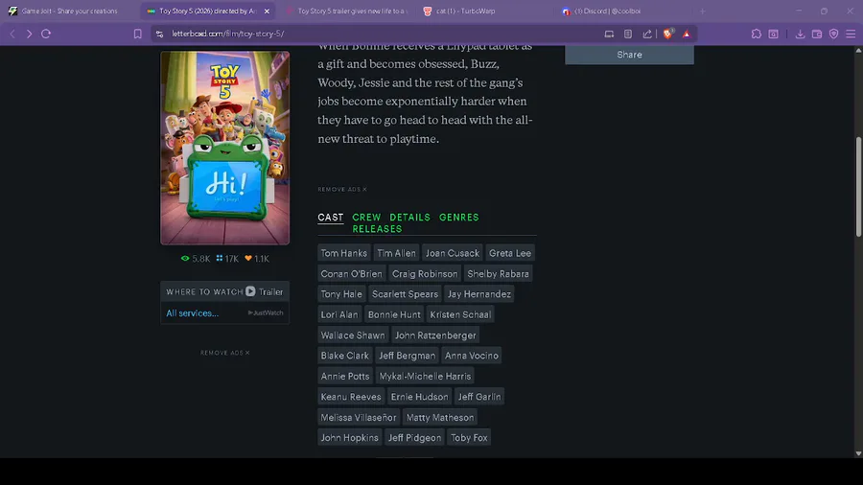Image resolution: width=863 pixels, height=485 pixels.
Task: Go back with the browser back arrow
Action: coord(12,34)
